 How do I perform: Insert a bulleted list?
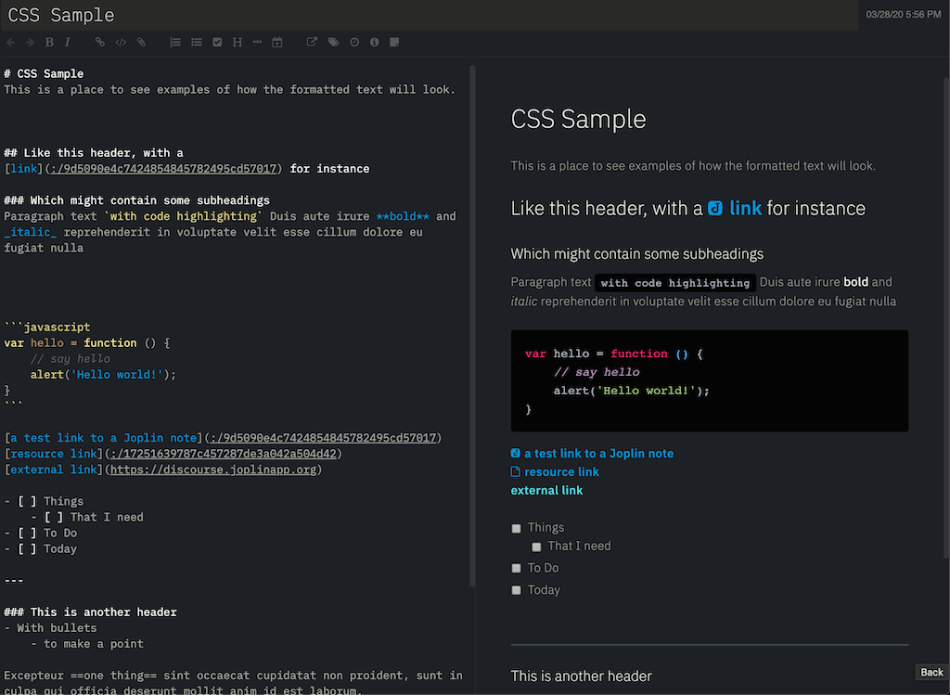click(x=197, y=43)
